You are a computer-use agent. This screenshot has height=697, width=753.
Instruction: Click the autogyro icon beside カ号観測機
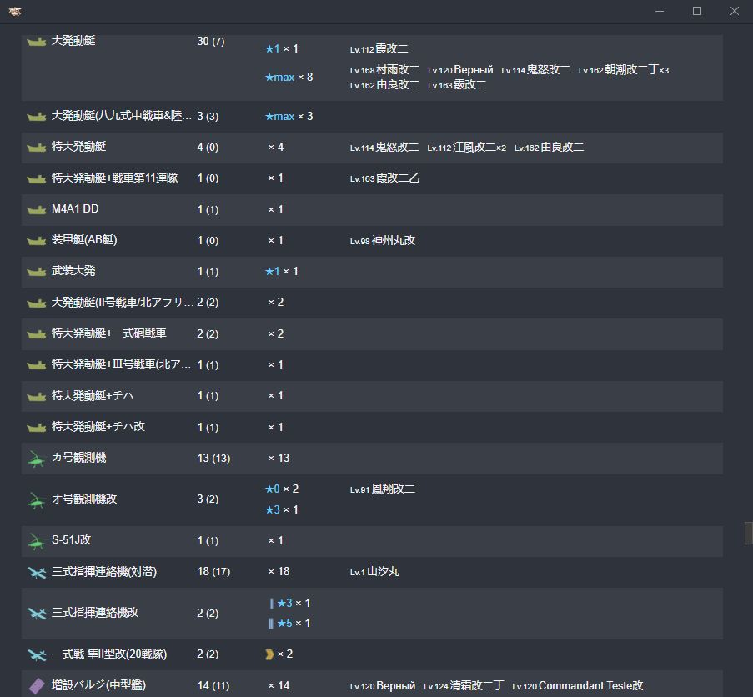pyautogui.click(x=37, y=459)
